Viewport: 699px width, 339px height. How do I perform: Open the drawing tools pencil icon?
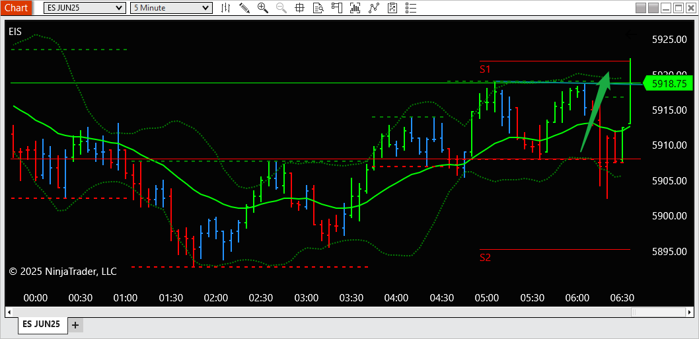click(x=244, y=7)
